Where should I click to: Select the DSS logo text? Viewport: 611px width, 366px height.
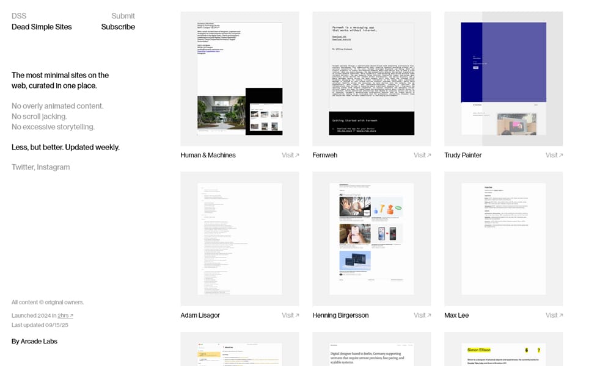tap(19, 15)
